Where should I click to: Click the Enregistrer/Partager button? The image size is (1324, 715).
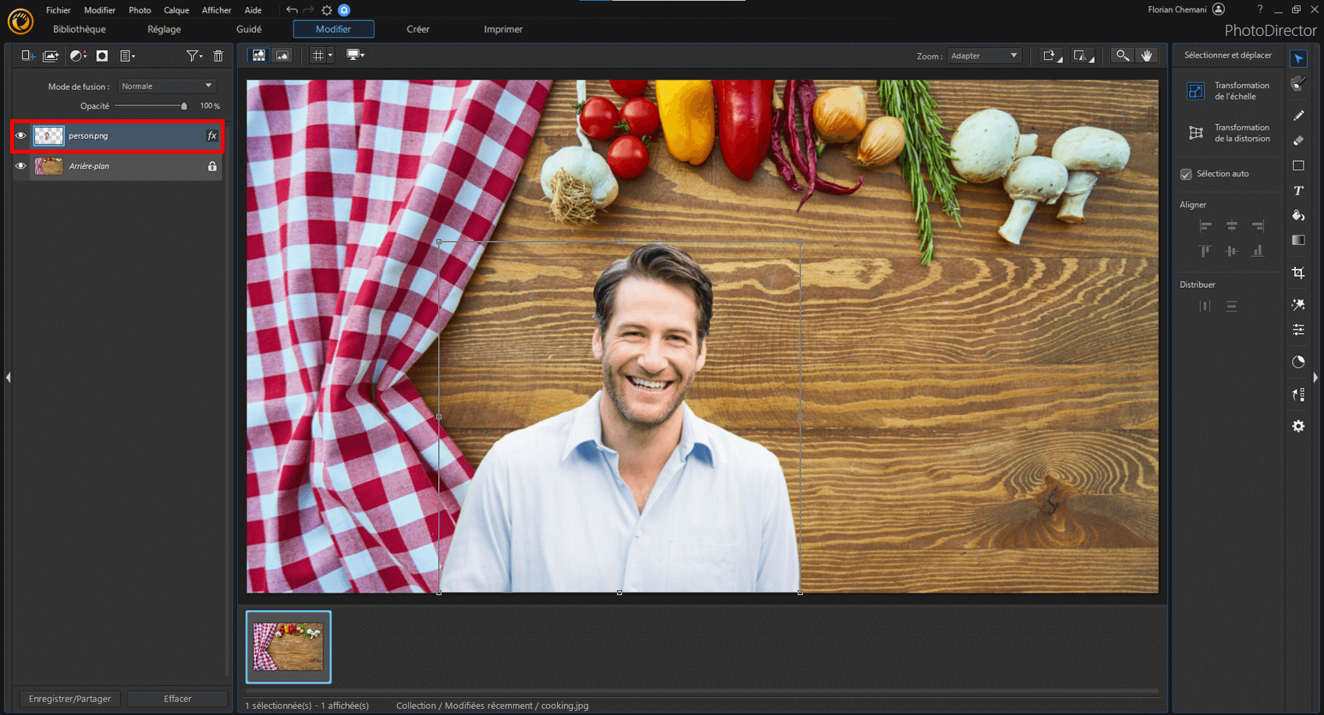tap(69, 699)
